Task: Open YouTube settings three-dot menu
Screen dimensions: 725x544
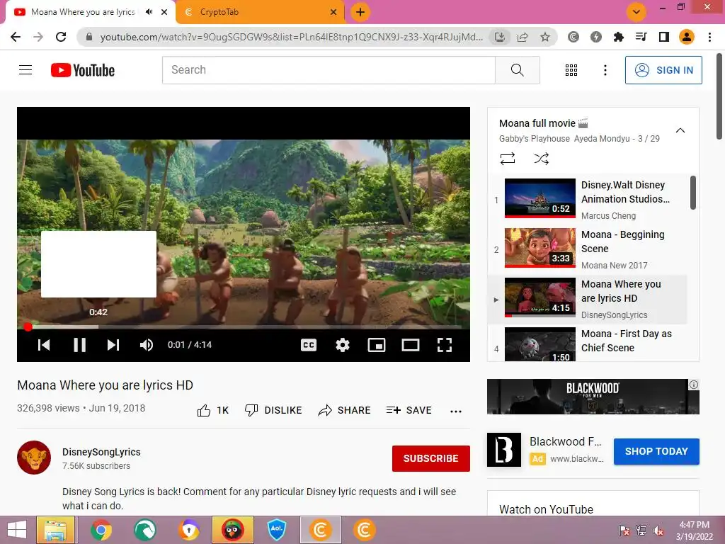Action: 605,70
